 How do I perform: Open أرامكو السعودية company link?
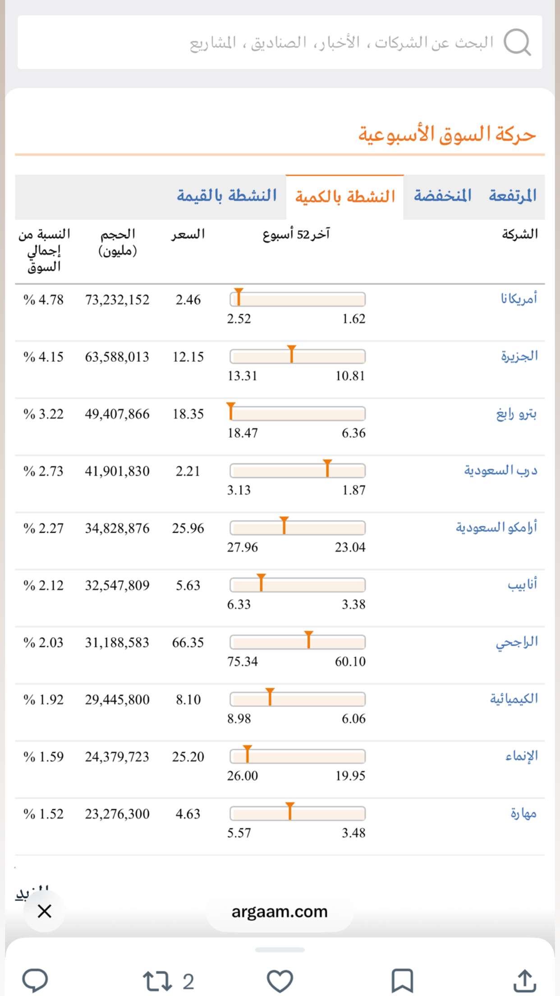coord(496,527)
